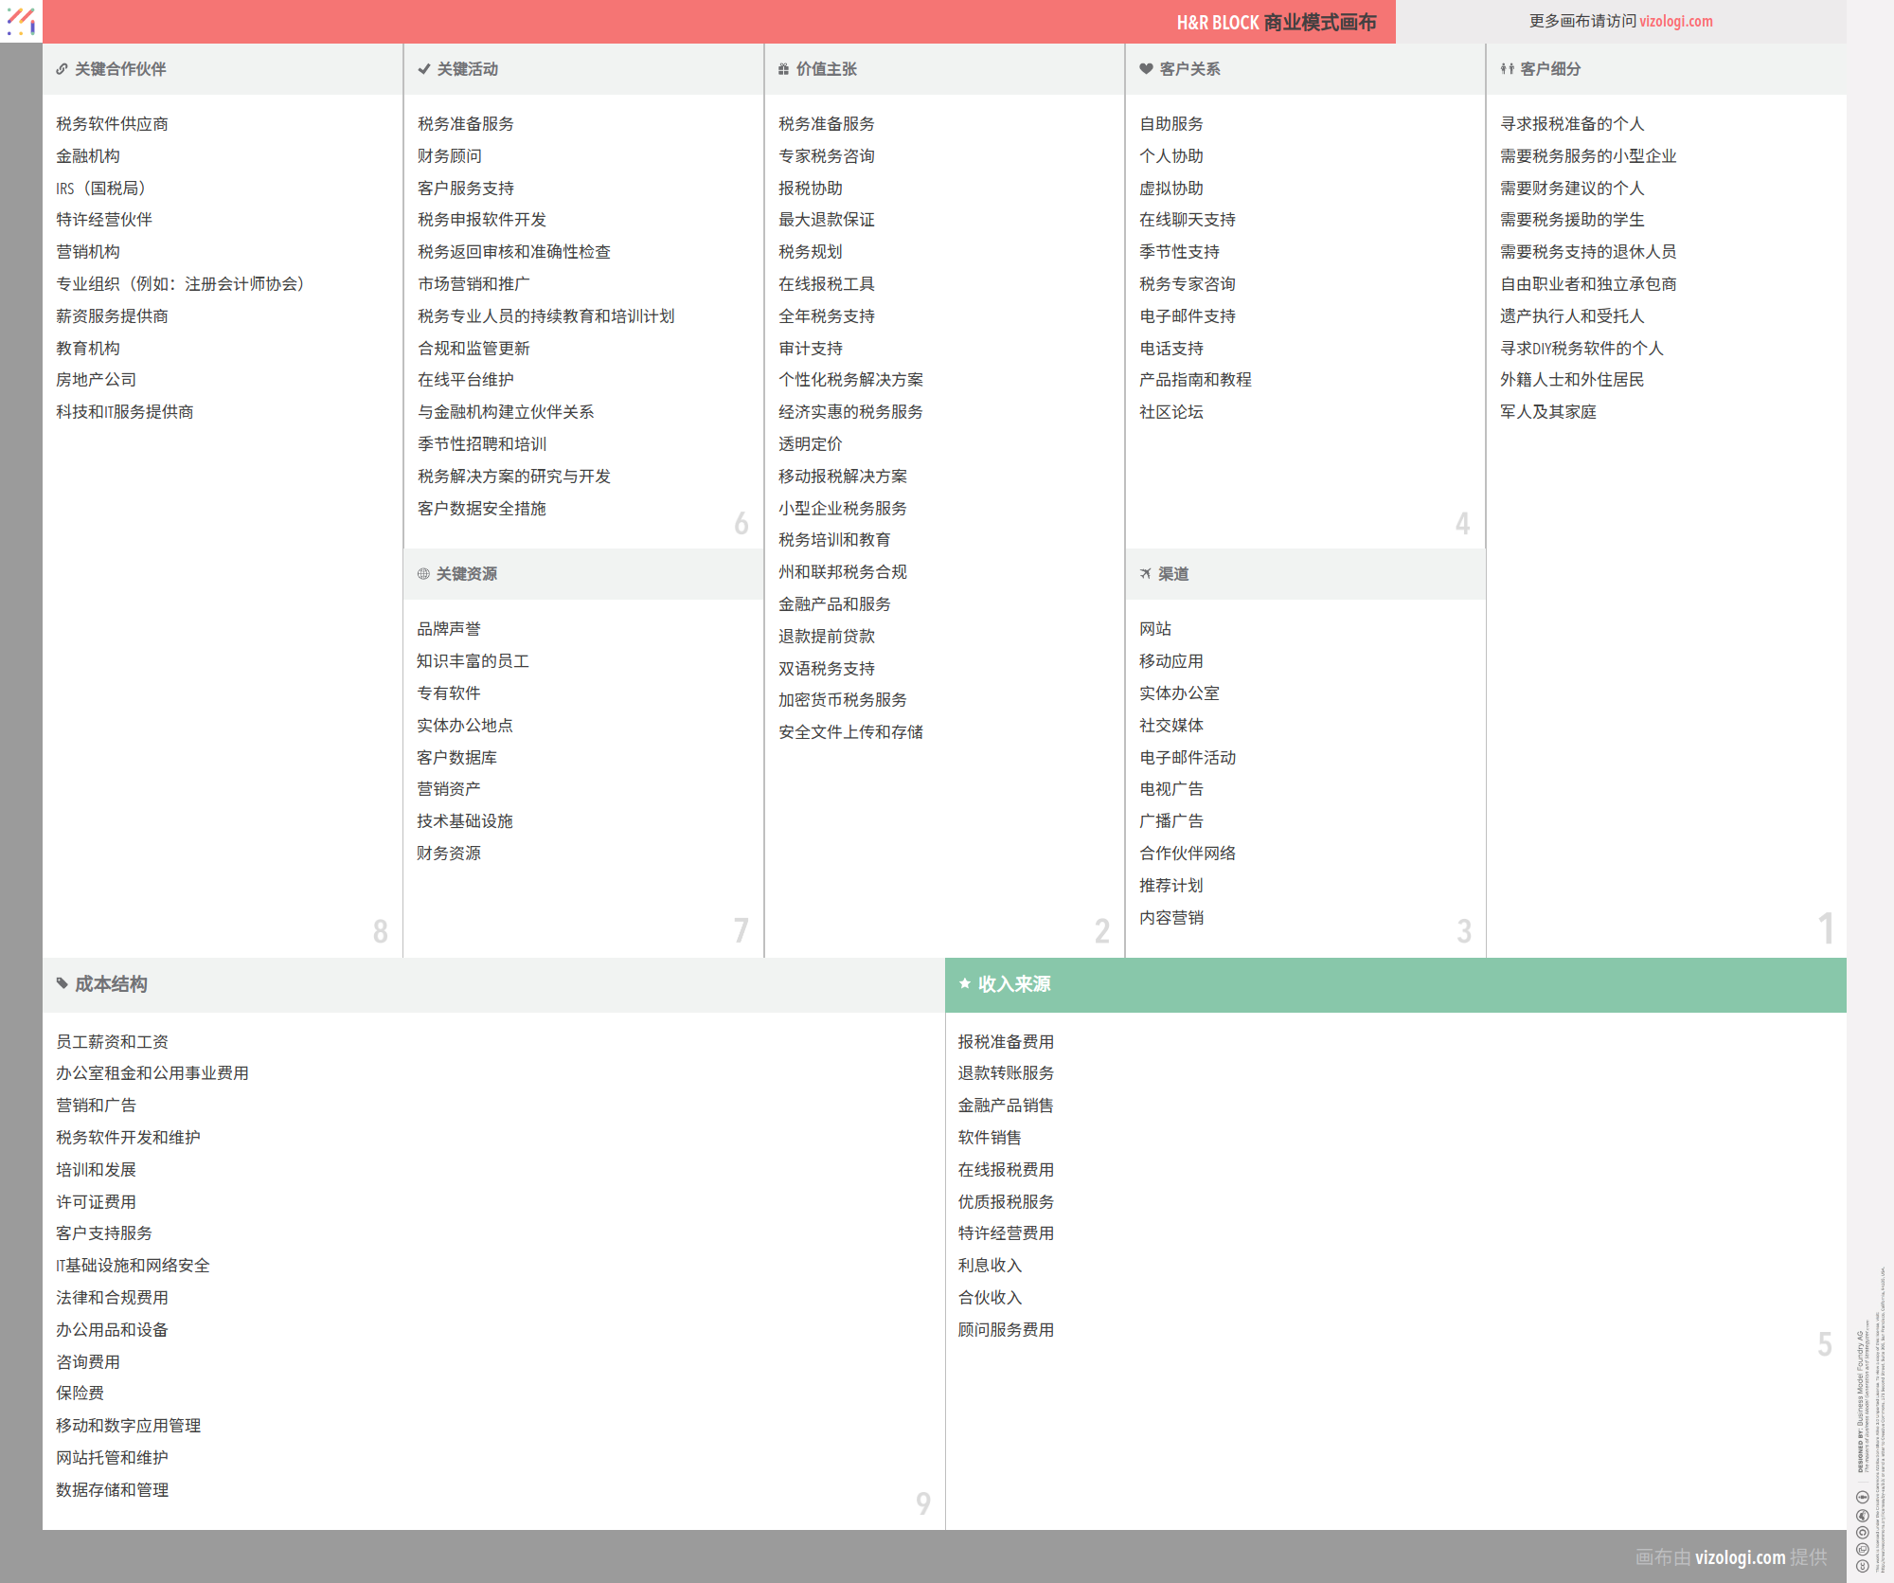Image resolution: width=1894 pixels, height=1583 pixels.
Task: Click the checkmark icon beside 关键活动
Action: tap(423, 69)
